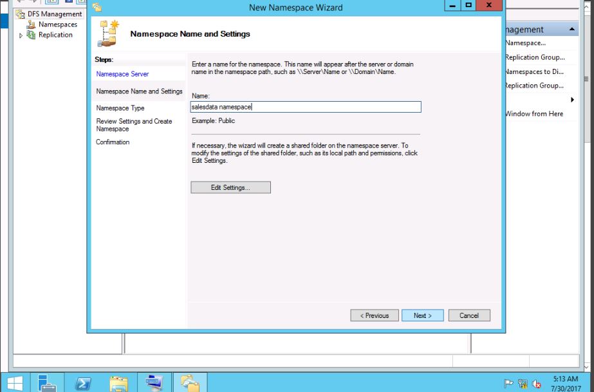The width and height of the screenshot is (594, 392).
Task: Open Action Center flag tray icon
Action: click(508, 383)
